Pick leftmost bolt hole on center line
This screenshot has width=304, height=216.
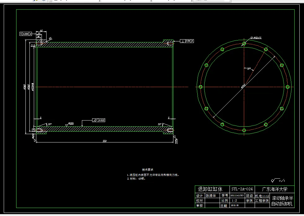pyautogui.click(x=201, y=87)
